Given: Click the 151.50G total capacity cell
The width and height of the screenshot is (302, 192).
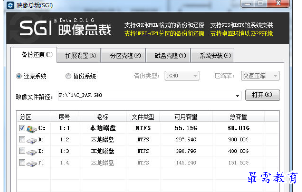Looking at the screenshot, I should pyautogui.click(x=238, y=163).
